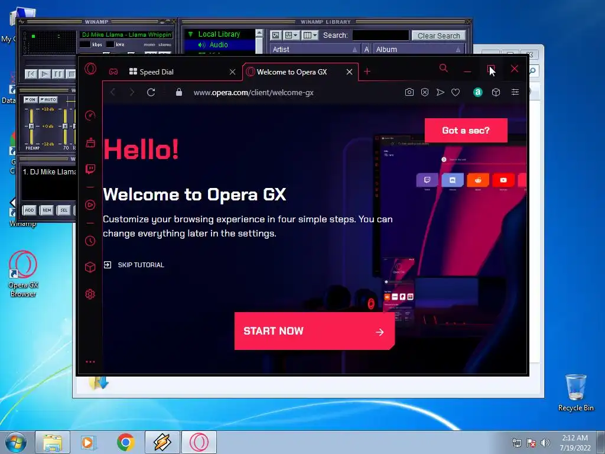Click the Winamp PREAMP slider
This screenshot has width=605, height=454.
32,127
